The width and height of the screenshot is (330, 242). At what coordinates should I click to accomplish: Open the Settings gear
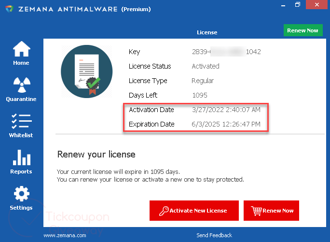(21, 198)
